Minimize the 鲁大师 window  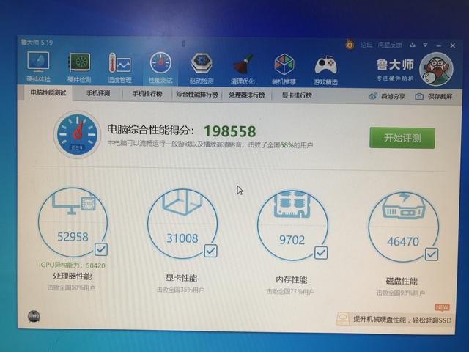tap(439, 45)
